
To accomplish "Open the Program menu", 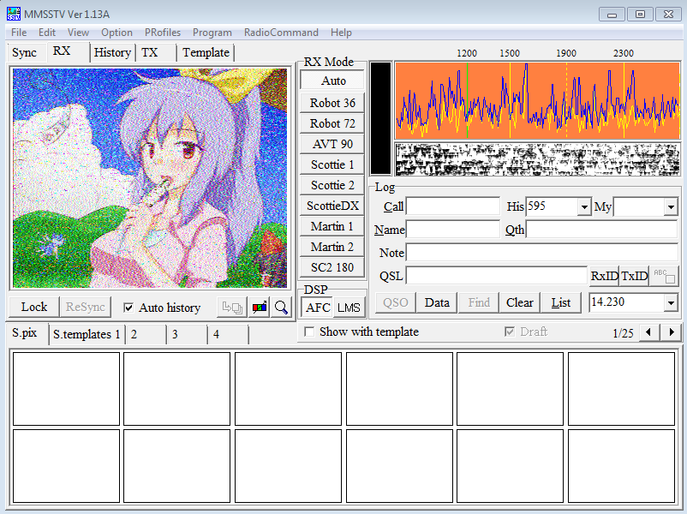I will click(212, 33).
